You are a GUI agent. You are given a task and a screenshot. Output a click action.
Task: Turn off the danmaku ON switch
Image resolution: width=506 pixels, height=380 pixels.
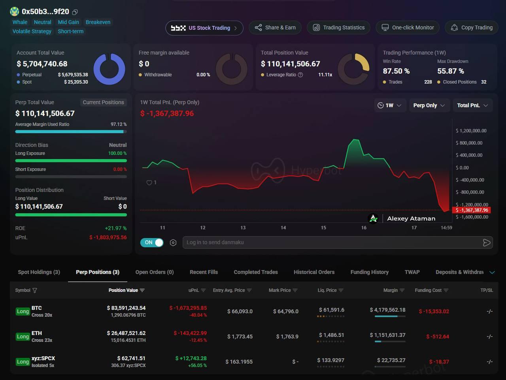[152, 243]
